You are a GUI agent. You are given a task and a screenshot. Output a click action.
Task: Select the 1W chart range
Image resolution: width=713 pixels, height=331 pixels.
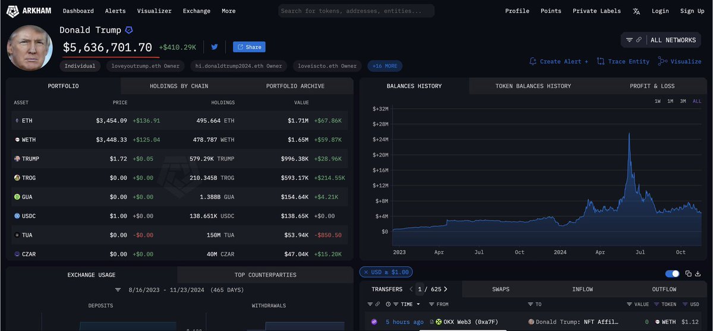point(658,101)
